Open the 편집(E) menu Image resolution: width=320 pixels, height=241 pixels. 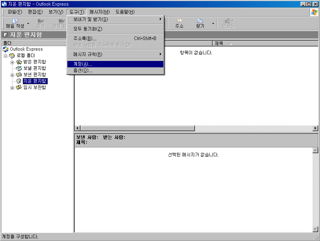click(x=35, y=12)
